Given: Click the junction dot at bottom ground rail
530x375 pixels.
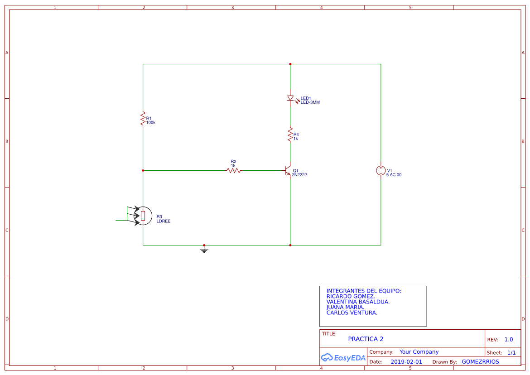Looking at the screenshot, I should click(x=290, y=245).
